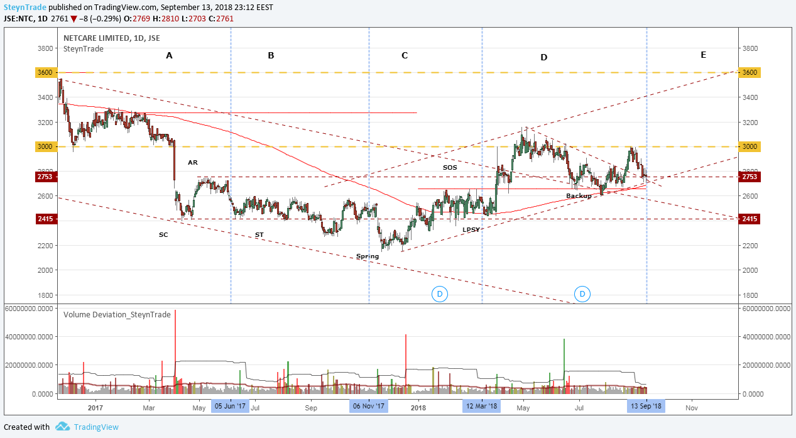
Task: Click the LPSY annotation
Action: [x=471, y=229]
